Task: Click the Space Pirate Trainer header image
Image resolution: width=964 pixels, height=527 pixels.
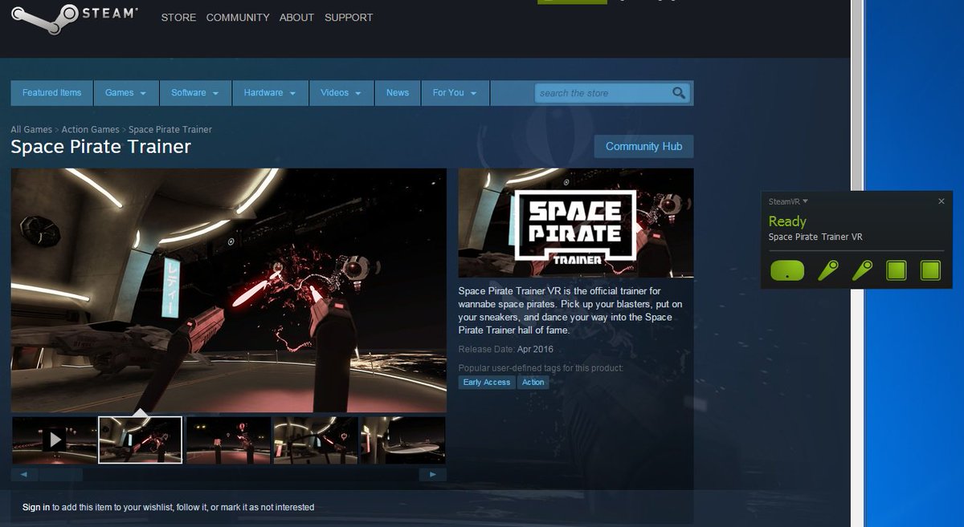Action: [576, 223]
